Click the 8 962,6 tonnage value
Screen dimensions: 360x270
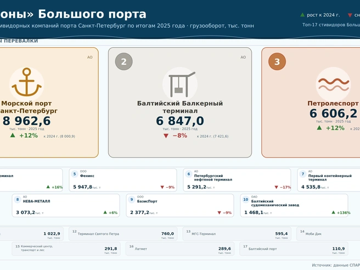pos(27,121)
